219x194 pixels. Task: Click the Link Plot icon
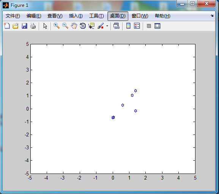pos(117,26)
